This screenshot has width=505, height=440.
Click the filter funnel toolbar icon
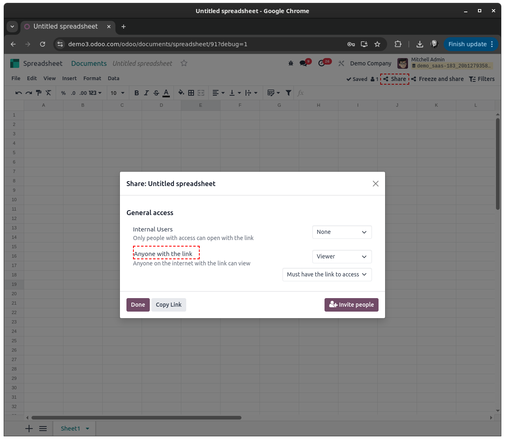(289, 93)
